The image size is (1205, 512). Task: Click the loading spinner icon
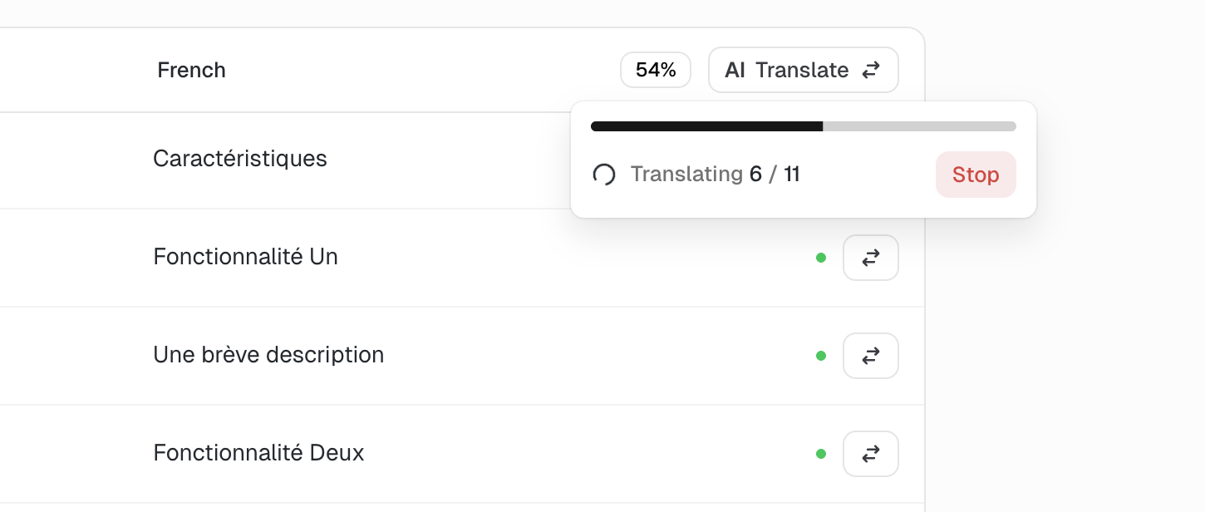(604, 175)
